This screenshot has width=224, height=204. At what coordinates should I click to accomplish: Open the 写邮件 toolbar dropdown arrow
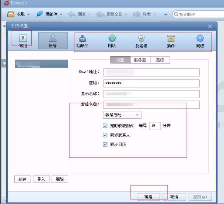pyautogui.click(x=61, y=14)
